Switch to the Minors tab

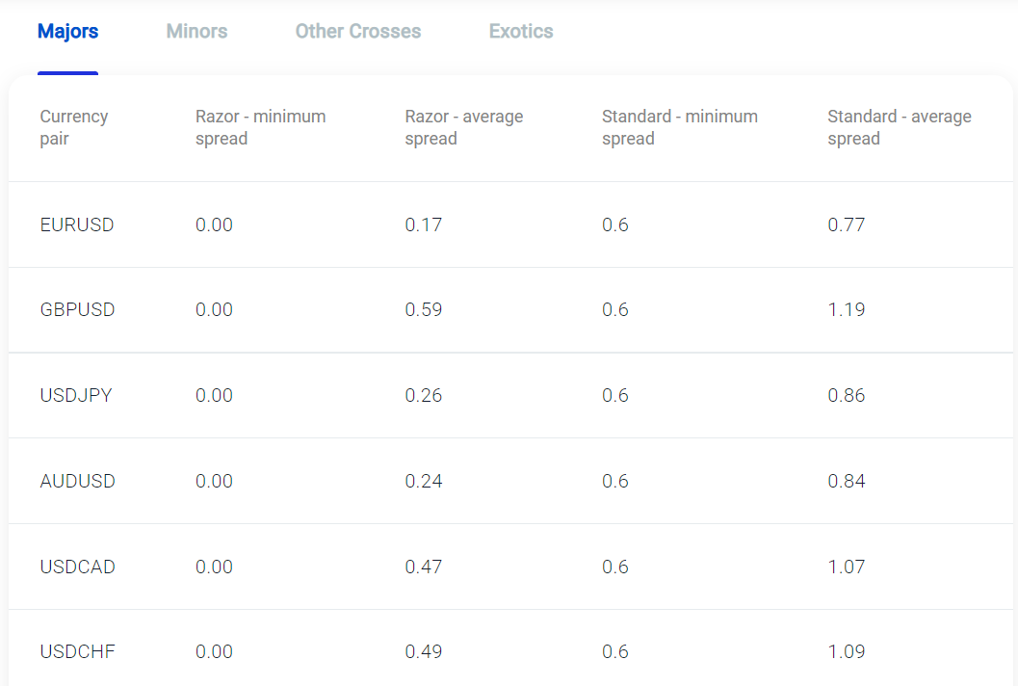[196, 32]
